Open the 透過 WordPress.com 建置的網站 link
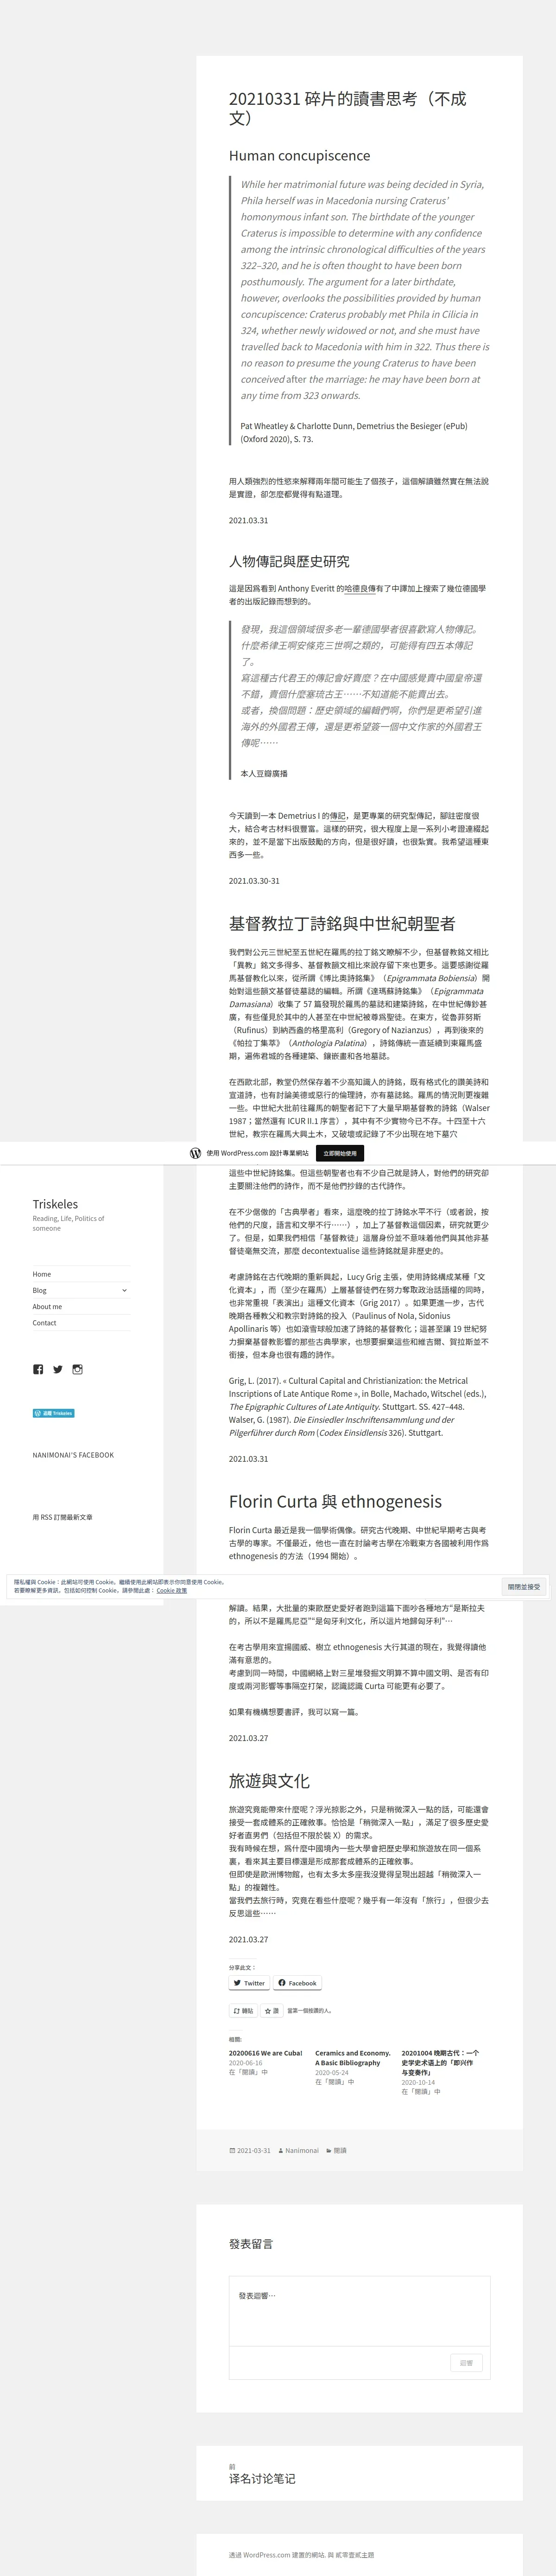 [x=277, y=2554]
